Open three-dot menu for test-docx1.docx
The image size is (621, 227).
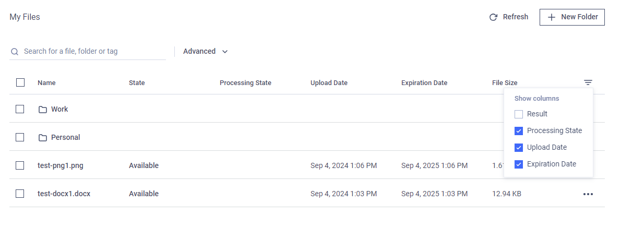coord(588,194)
